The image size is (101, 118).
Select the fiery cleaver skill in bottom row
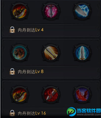tap(20, 94)
